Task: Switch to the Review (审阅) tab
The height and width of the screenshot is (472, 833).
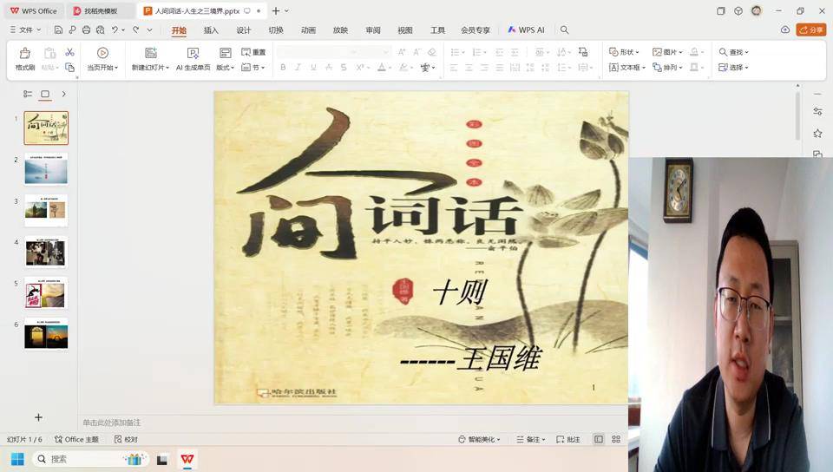Action: point(373,30)
